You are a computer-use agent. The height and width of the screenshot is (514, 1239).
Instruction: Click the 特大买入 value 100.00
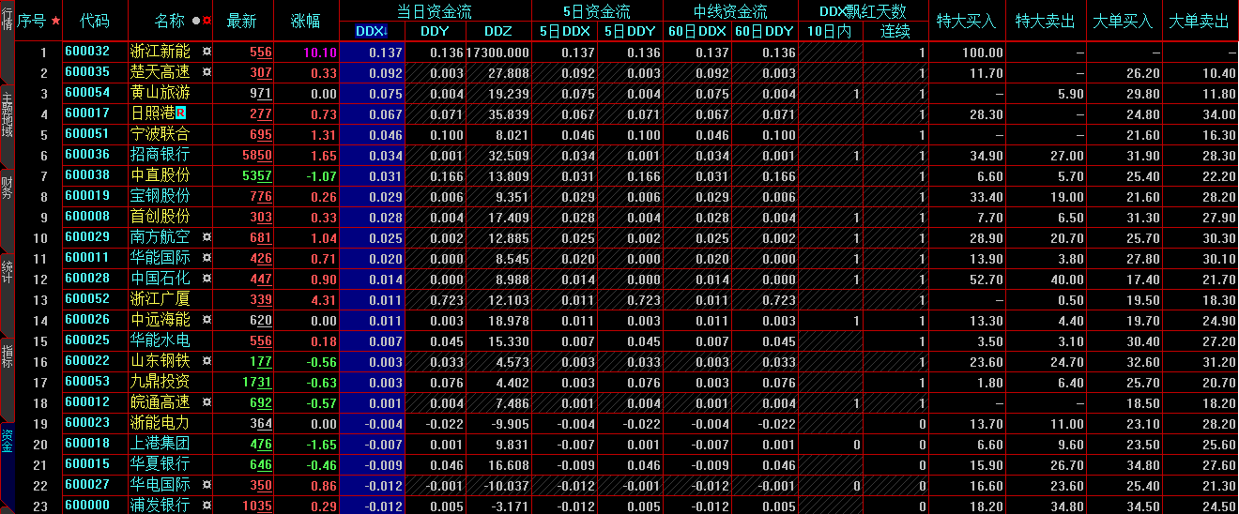point(983,53)
